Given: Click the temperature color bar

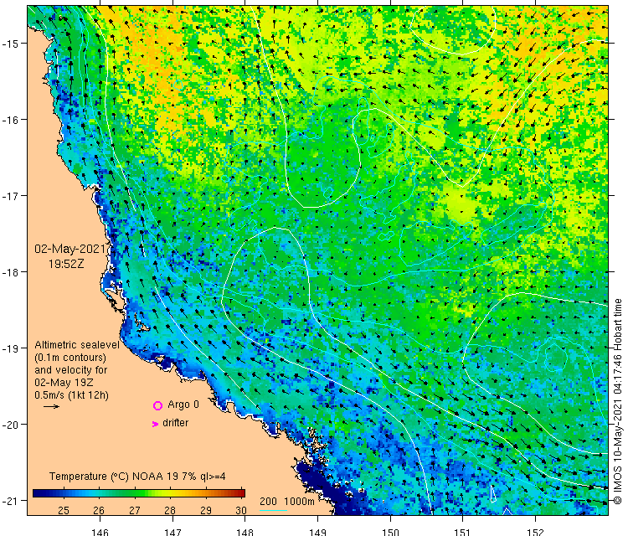Looking at the screenshot, I should point(138,493).
